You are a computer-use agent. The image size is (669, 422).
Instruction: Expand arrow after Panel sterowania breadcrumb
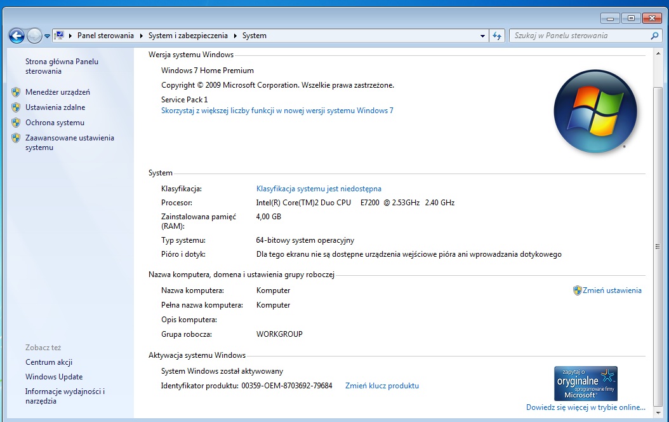point(141,36)
